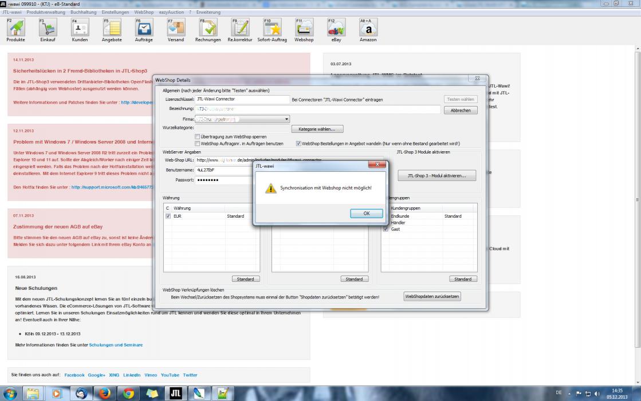Click the Einkauf shopping cart icon
The height and width of the screenshot is (401, 641).
(48, 29)
